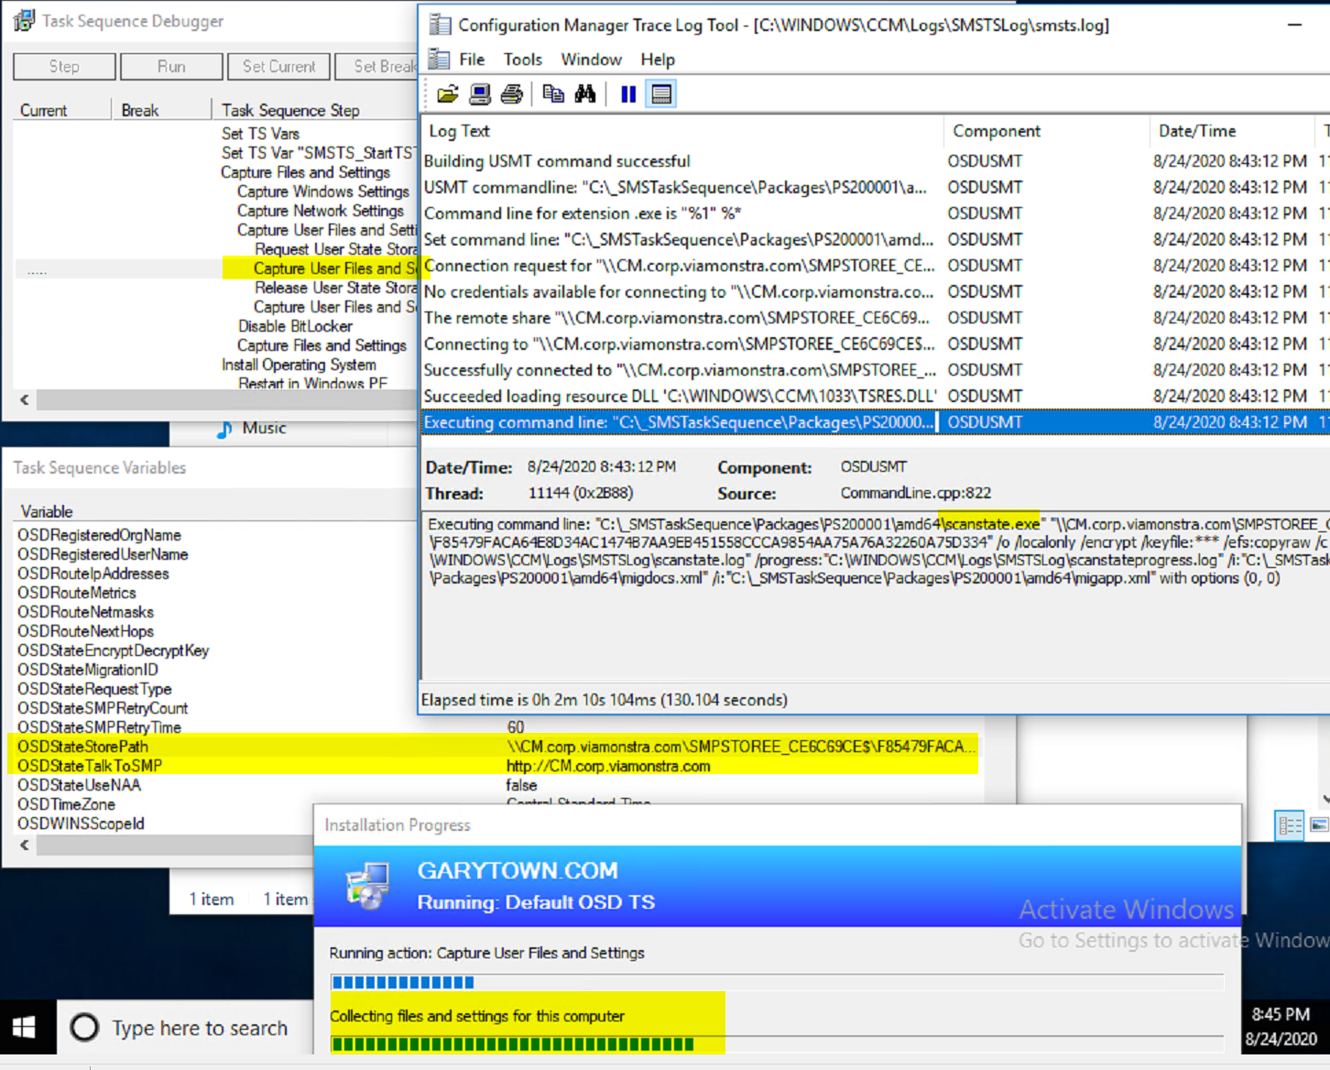Viewport: 1330px width, 1070px height.
Task: Click the Component column header
Action: [x=997, y=131]
